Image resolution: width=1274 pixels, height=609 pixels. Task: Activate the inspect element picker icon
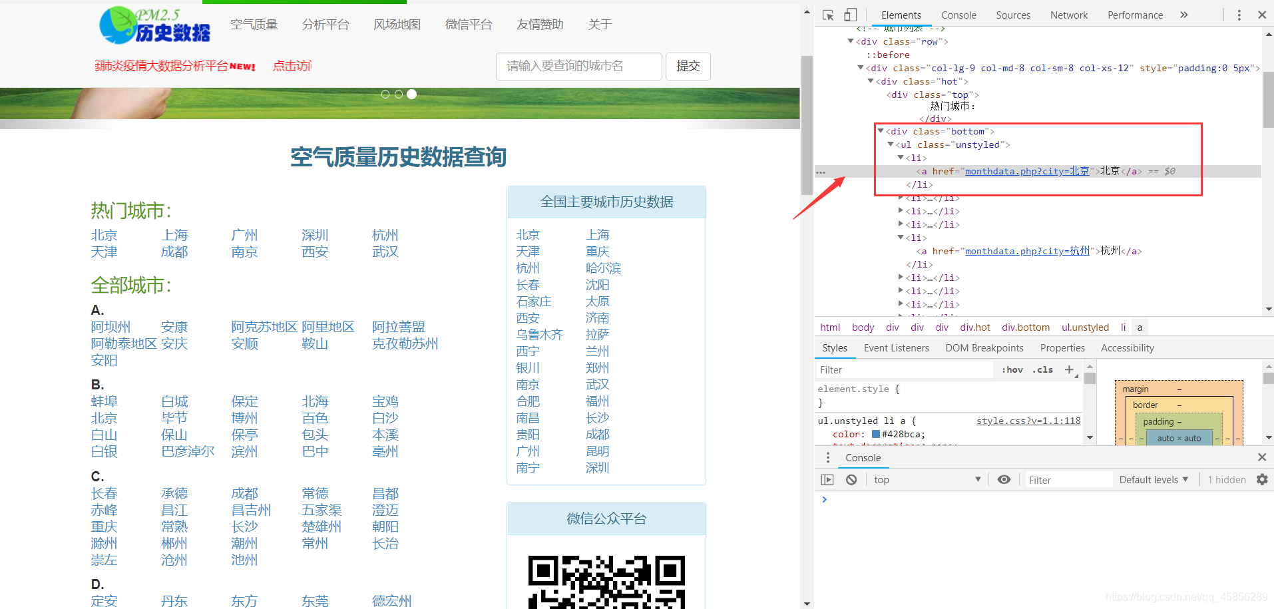click(828, 15)
